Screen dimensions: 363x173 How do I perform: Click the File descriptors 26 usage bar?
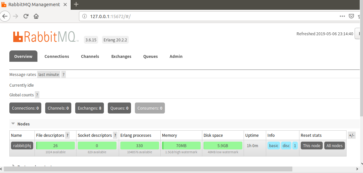click(55, 146)
